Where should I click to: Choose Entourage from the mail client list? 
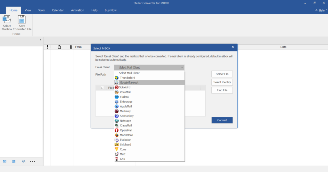pos(149,102)
